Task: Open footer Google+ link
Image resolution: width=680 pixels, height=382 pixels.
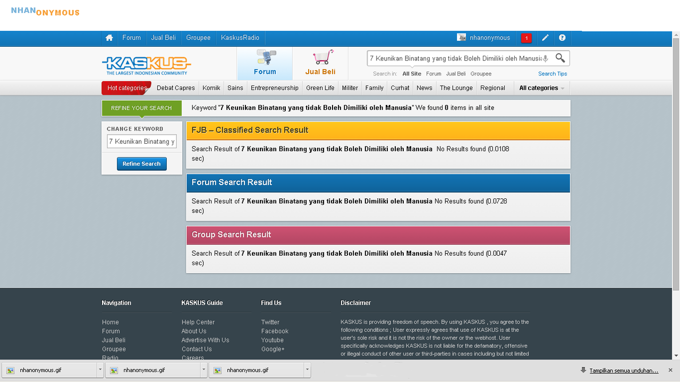Action: tap(273, 349)
